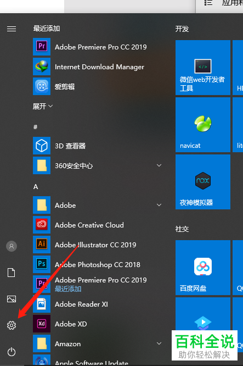Click the 开发 tile group title
Viewport: 243px width, 366px height.
click(182, 29)
